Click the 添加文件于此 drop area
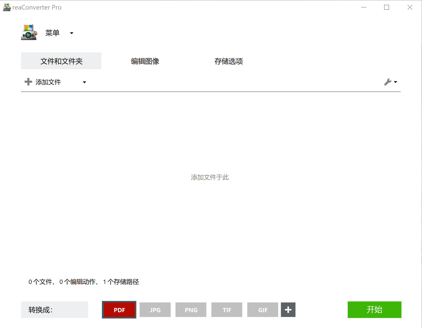 click(210, 177)
